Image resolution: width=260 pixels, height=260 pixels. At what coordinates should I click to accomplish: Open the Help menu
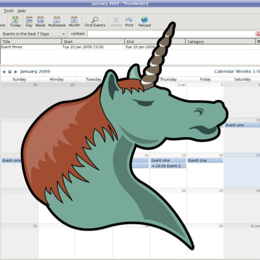click(21, 10)
